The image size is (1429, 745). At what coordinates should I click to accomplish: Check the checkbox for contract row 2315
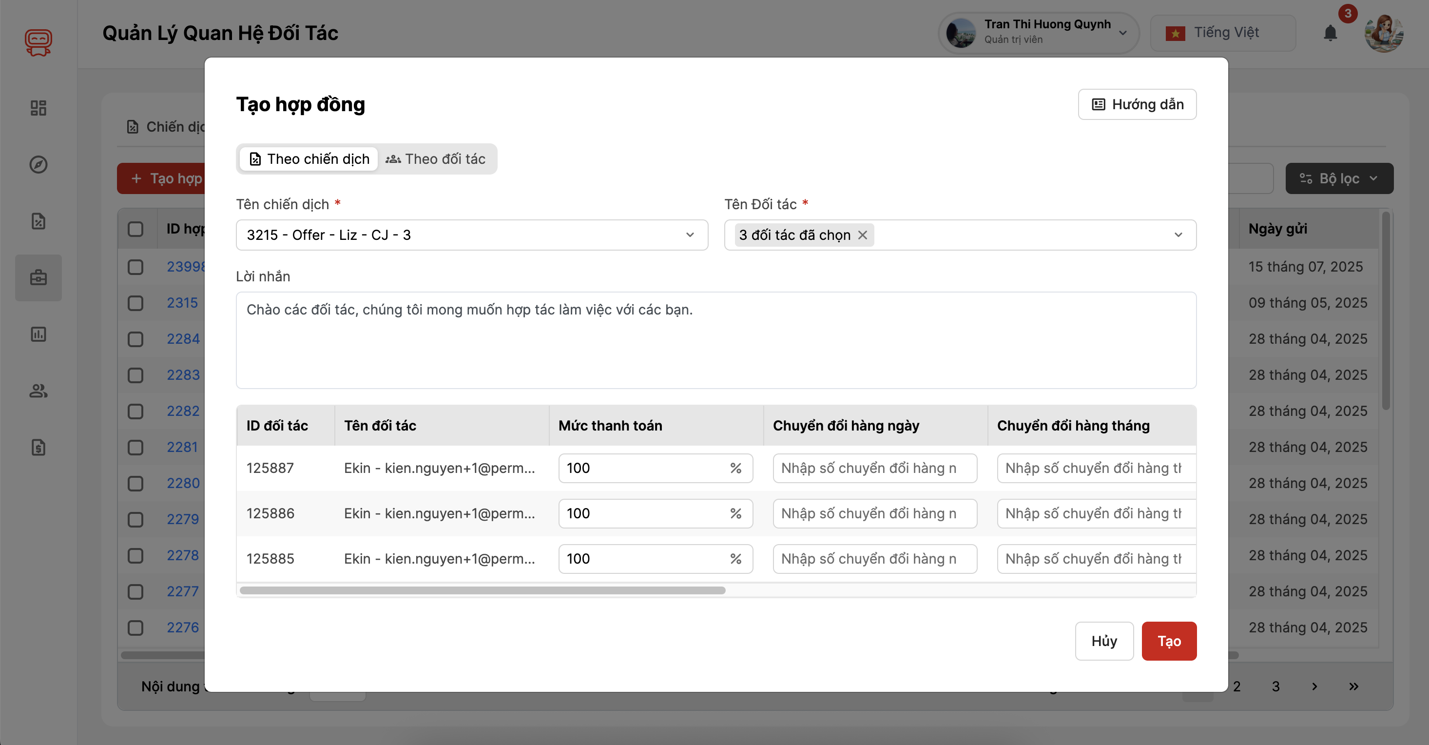coord(135,303)
